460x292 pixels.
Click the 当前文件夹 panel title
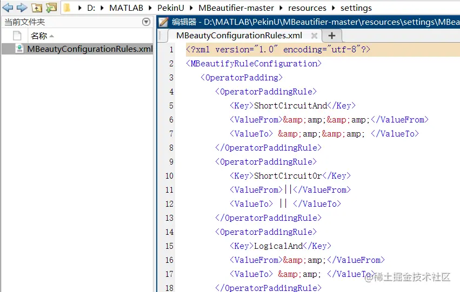(x=25, y=22)
